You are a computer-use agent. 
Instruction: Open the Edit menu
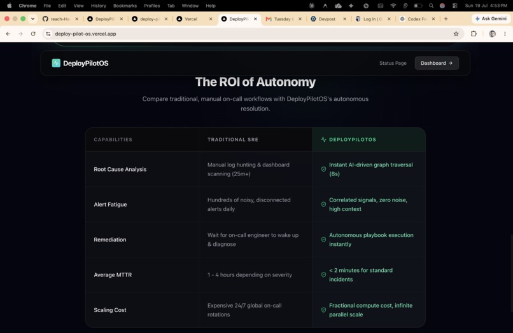point(62,6)
